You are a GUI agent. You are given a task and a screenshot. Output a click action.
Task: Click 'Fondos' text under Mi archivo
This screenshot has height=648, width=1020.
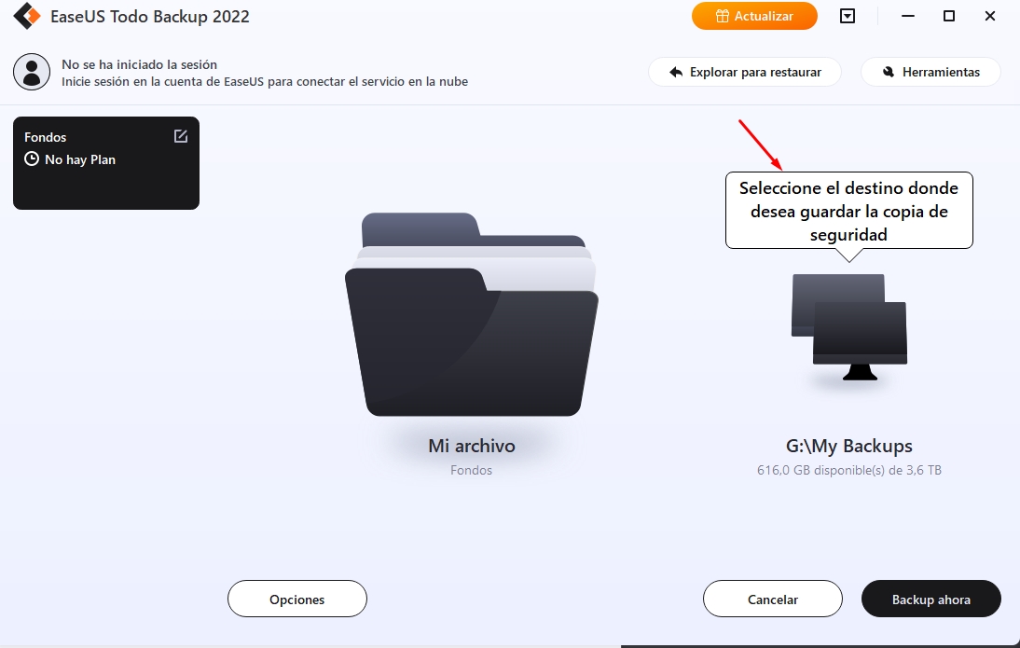coord(472,471)
